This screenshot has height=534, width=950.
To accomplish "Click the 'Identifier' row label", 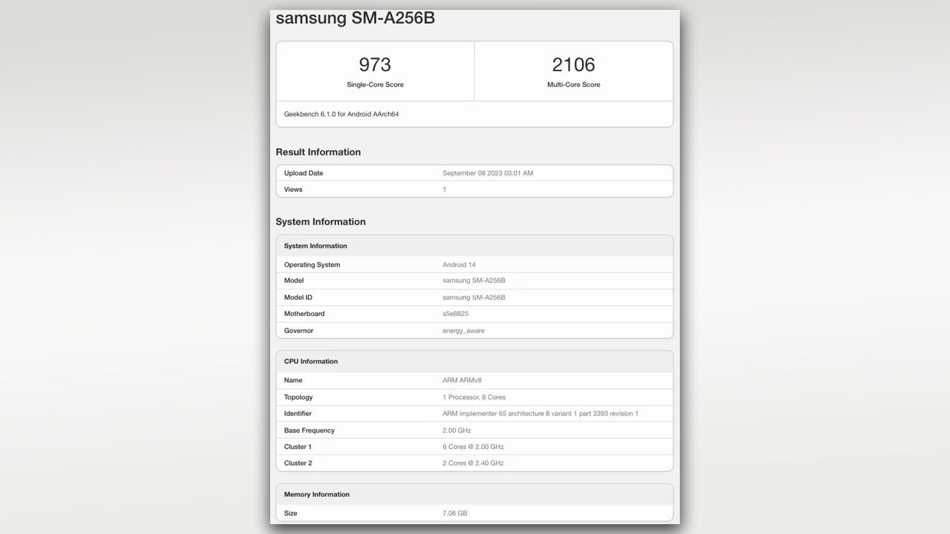I will point(297,413).
